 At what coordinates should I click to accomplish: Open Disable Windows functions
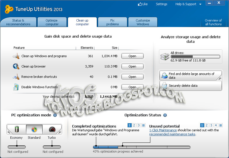[132, 87]
